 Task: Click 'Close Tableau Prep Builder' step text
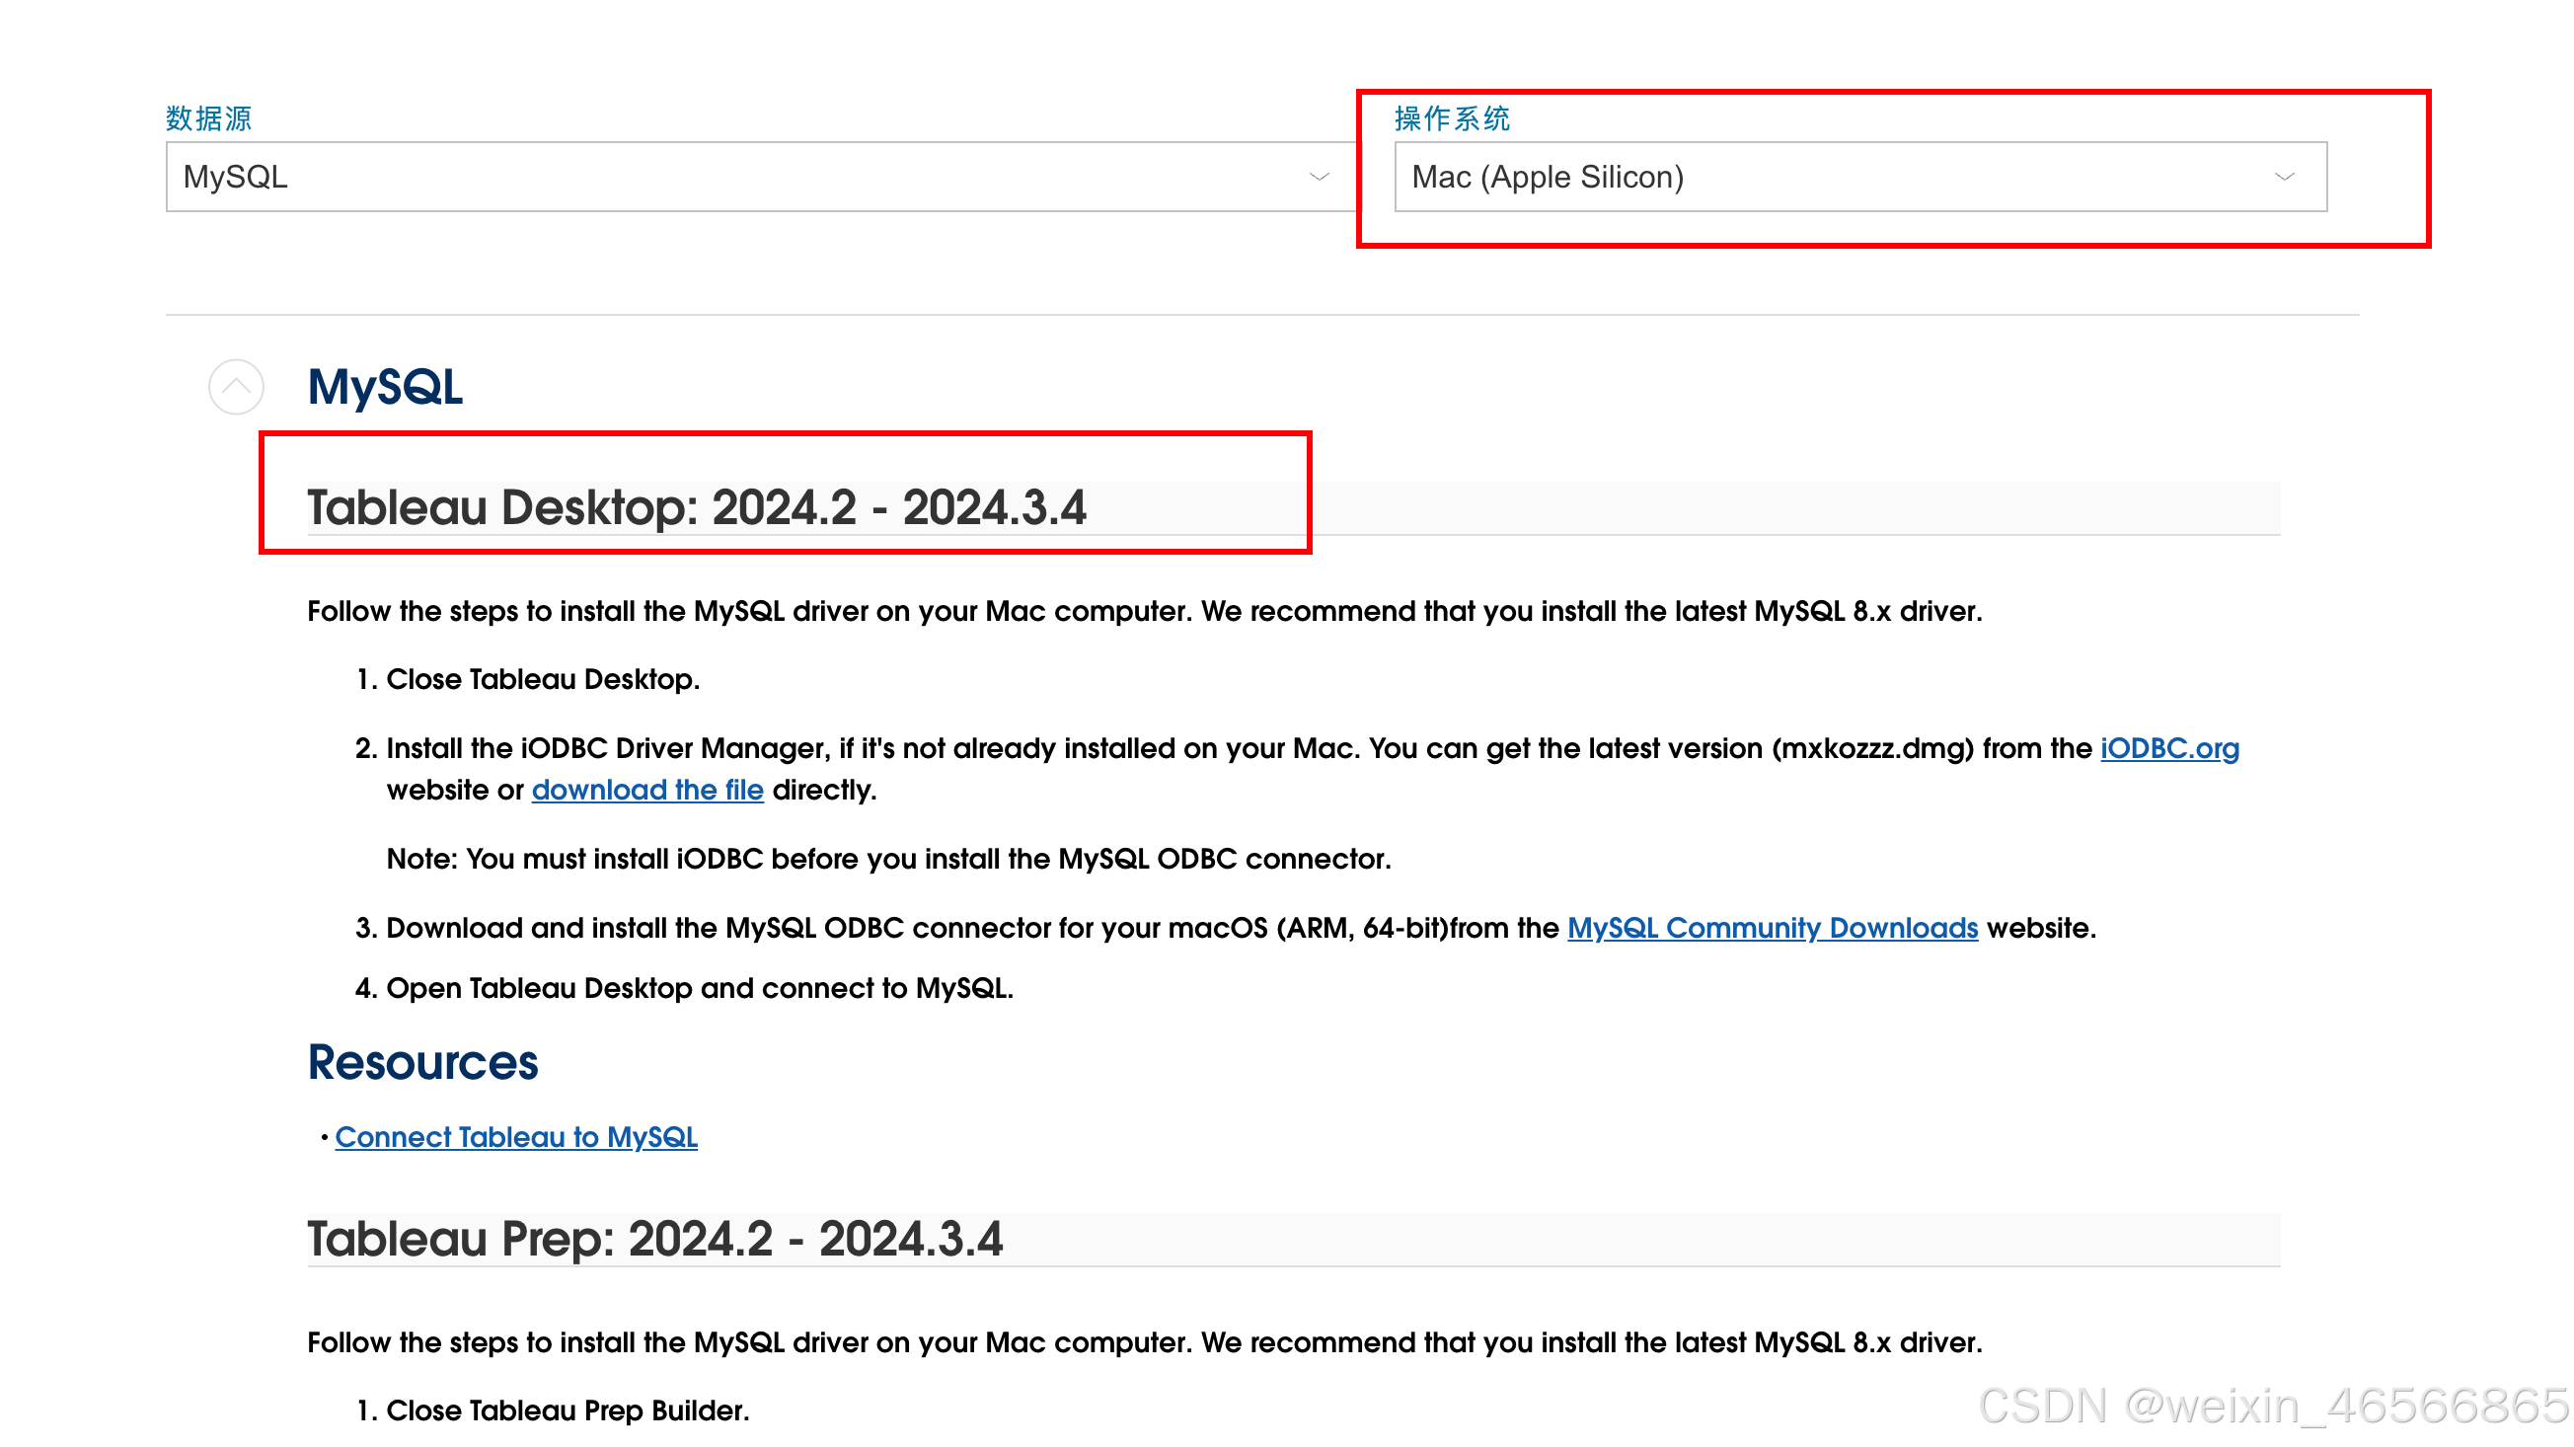point(568,1410)
